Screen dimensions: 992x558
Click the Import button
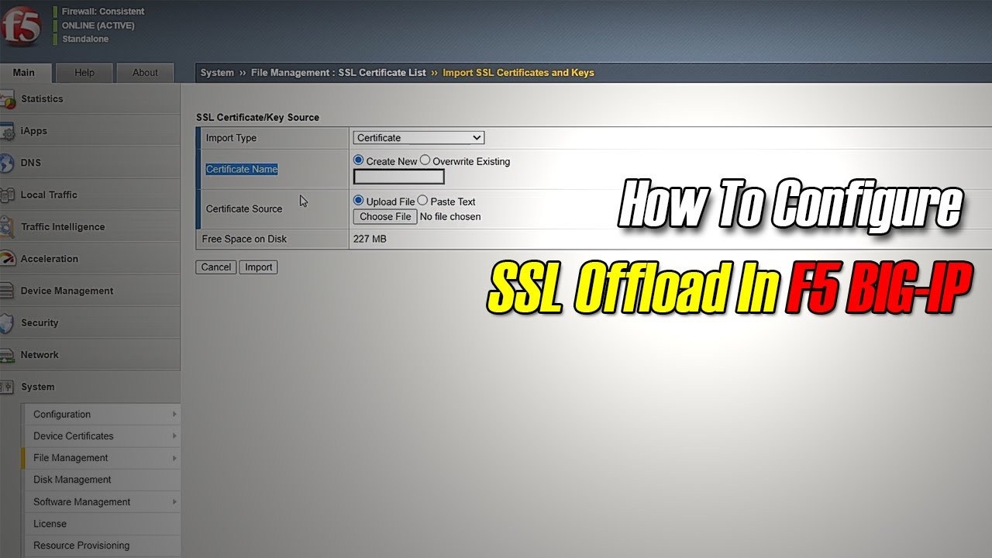point(258,267)
